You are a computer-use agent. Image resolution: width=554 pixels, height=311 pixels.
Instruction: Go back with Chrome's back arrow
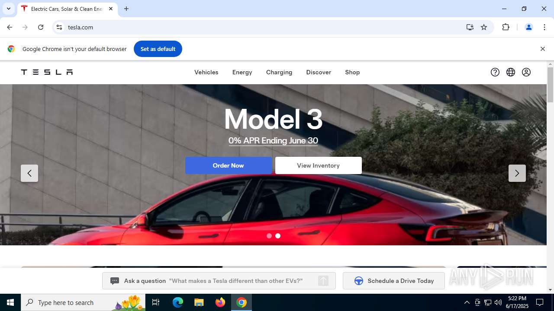click(x=10, y=27)
